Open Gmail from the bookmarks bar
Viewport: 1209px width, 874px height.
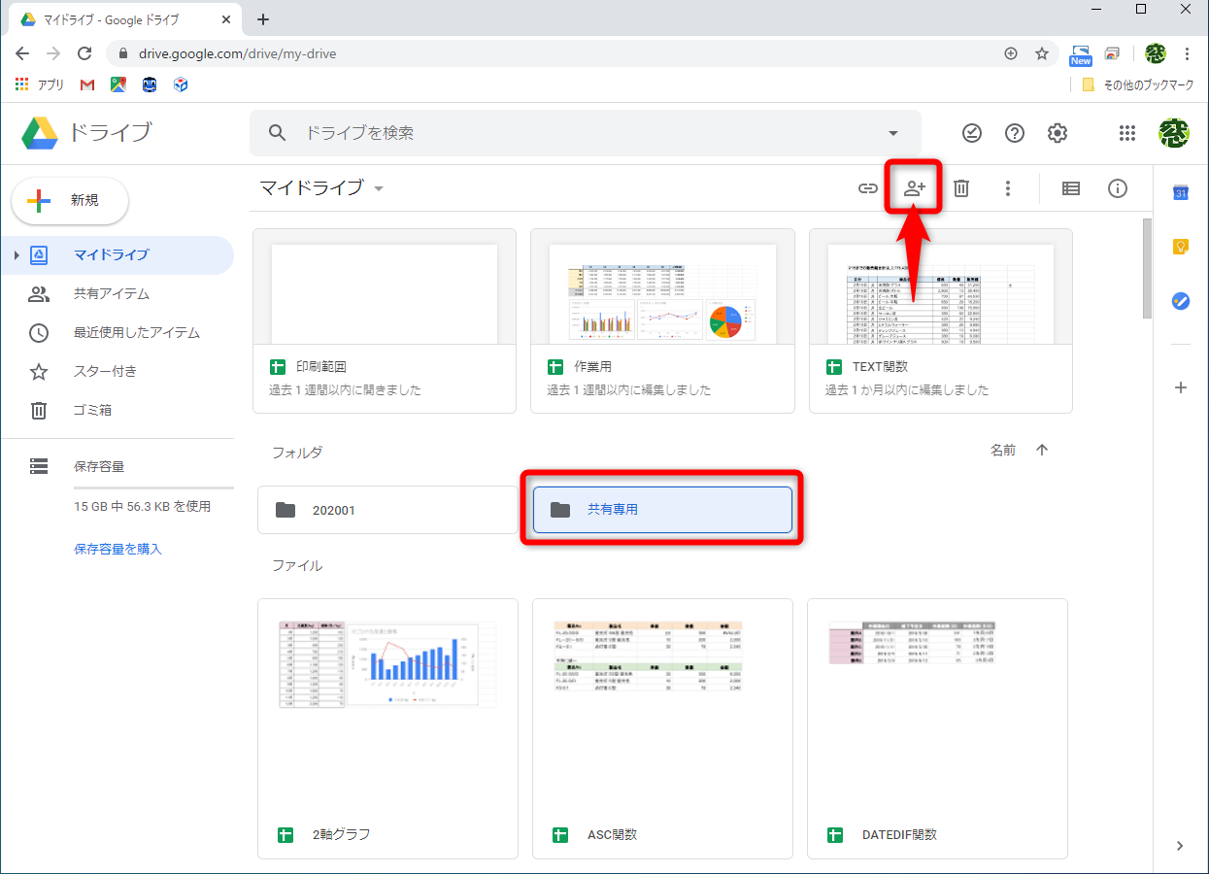coord(86,84)
